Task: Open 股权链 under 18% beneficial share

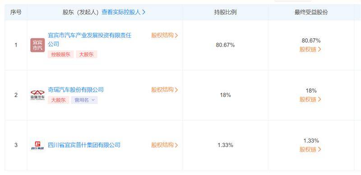Action: (x=310, y=99)
